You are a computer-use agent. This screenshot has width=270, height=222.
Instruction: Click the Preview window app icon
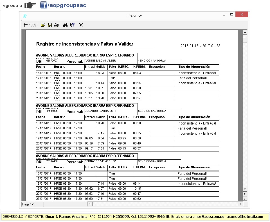[25, 16]
